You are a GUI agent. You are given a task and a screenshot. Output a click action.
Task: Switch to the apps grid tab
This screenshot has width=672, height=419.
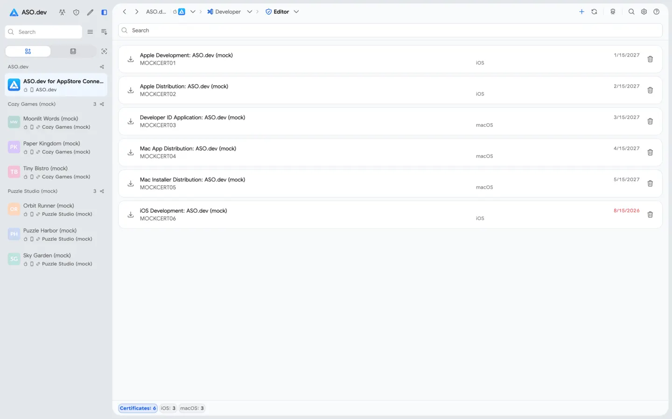point(28,51)
